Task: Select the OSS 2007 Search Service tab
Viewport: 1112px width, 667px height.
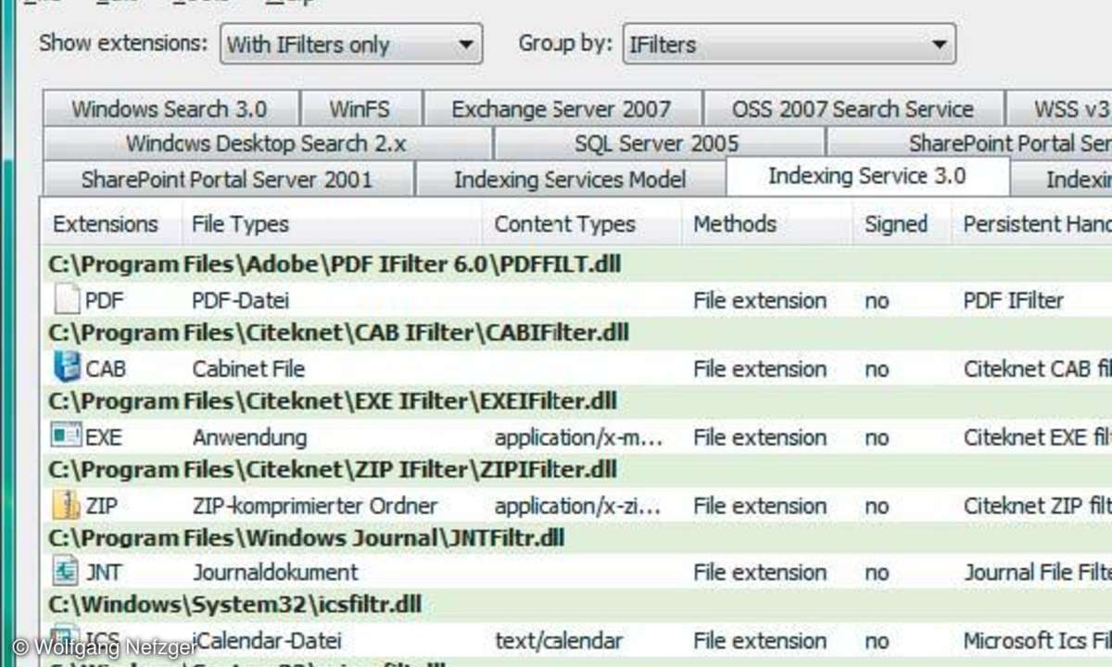Action: point(852,109)
